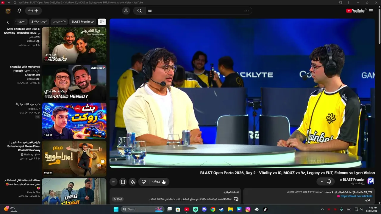Click the system tray microphone icon
Screen dimensions: 381x214
[341, 209]
